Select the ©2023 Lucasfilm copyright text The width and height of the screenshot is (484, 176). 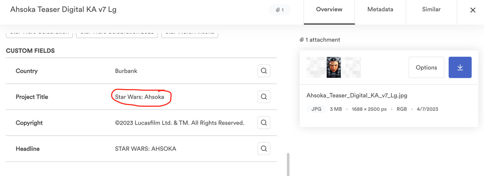coord(180,123)
